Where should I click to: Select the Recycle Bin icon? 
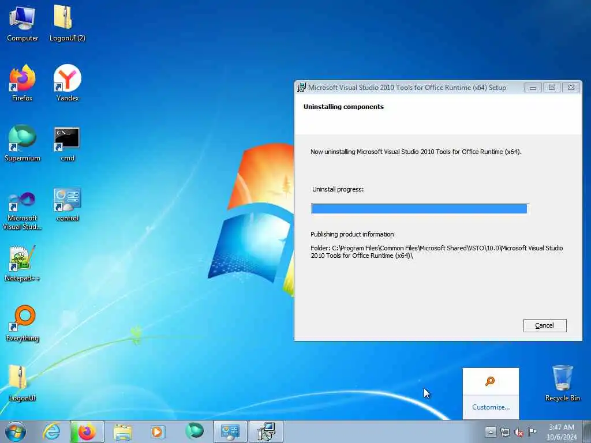pyautogui.click(x=562, y=382)
